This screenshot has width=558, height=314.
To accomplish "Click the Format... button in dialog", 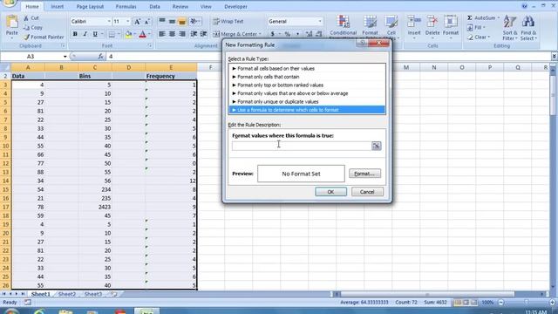I will [364, 174].
